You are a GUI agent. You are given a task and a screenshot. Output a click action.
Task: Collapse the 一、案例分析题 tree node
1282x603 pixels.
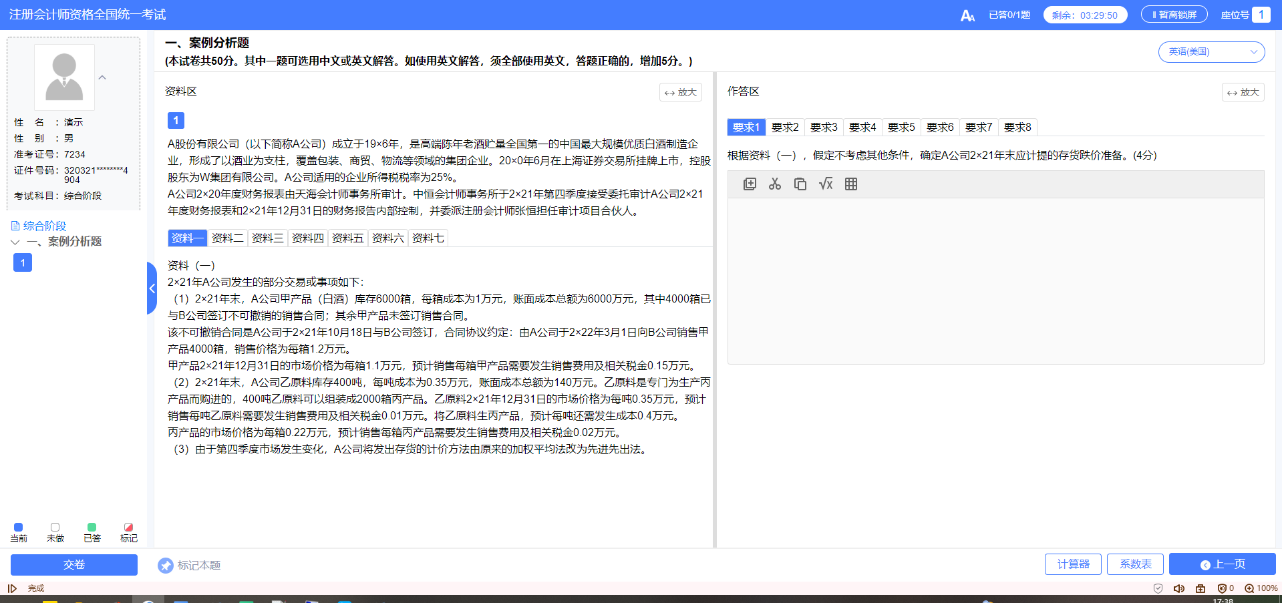click(15, 241)
